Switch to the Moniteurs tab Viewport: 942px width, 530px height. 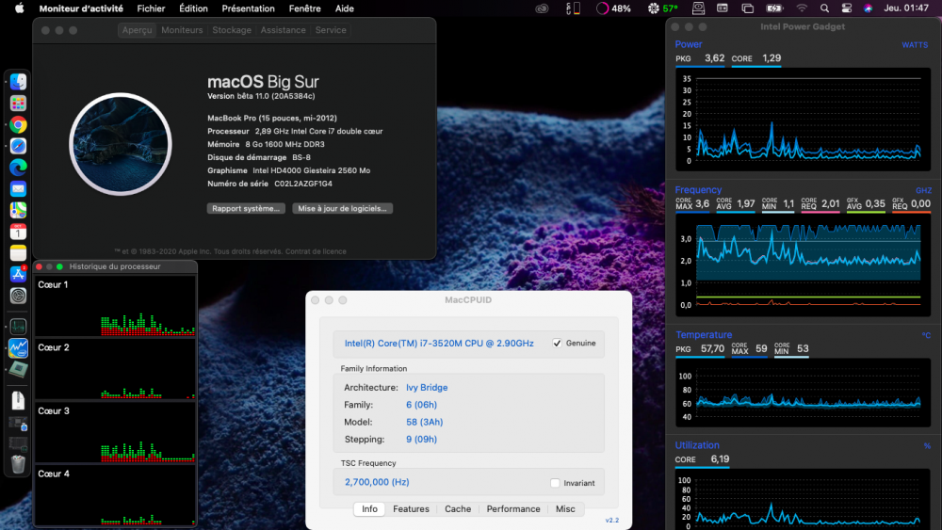182,30
